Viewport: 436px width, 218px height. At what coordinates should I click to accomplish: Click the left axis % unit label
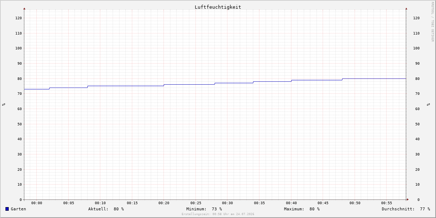[4, 104]
